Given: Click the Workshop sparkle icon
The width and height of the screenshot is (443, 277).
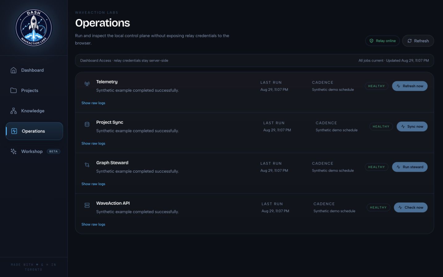Looking at the screenshot, I should coord(14,151).
